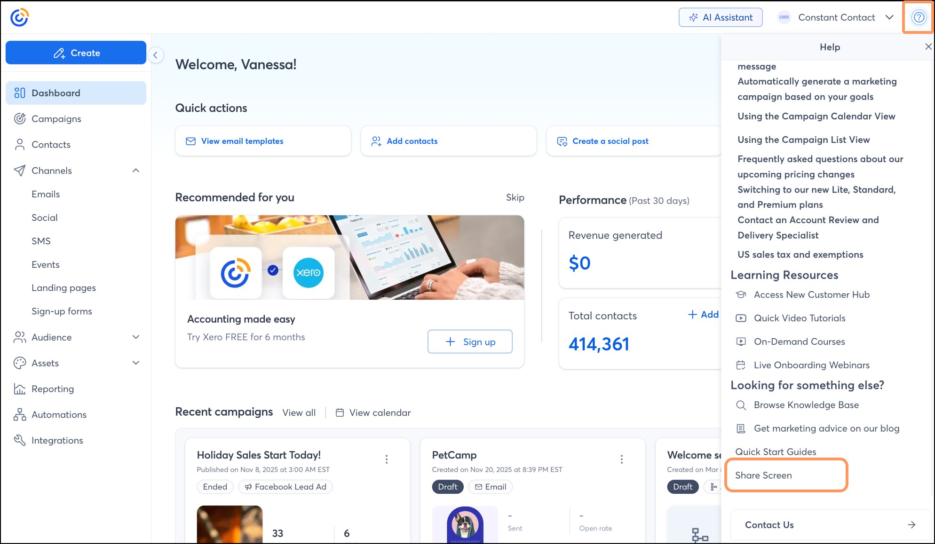Go to Social under Channels
The width and height of the screenshot is (935, 544).
pyautogui.click(x=45, y=218)
